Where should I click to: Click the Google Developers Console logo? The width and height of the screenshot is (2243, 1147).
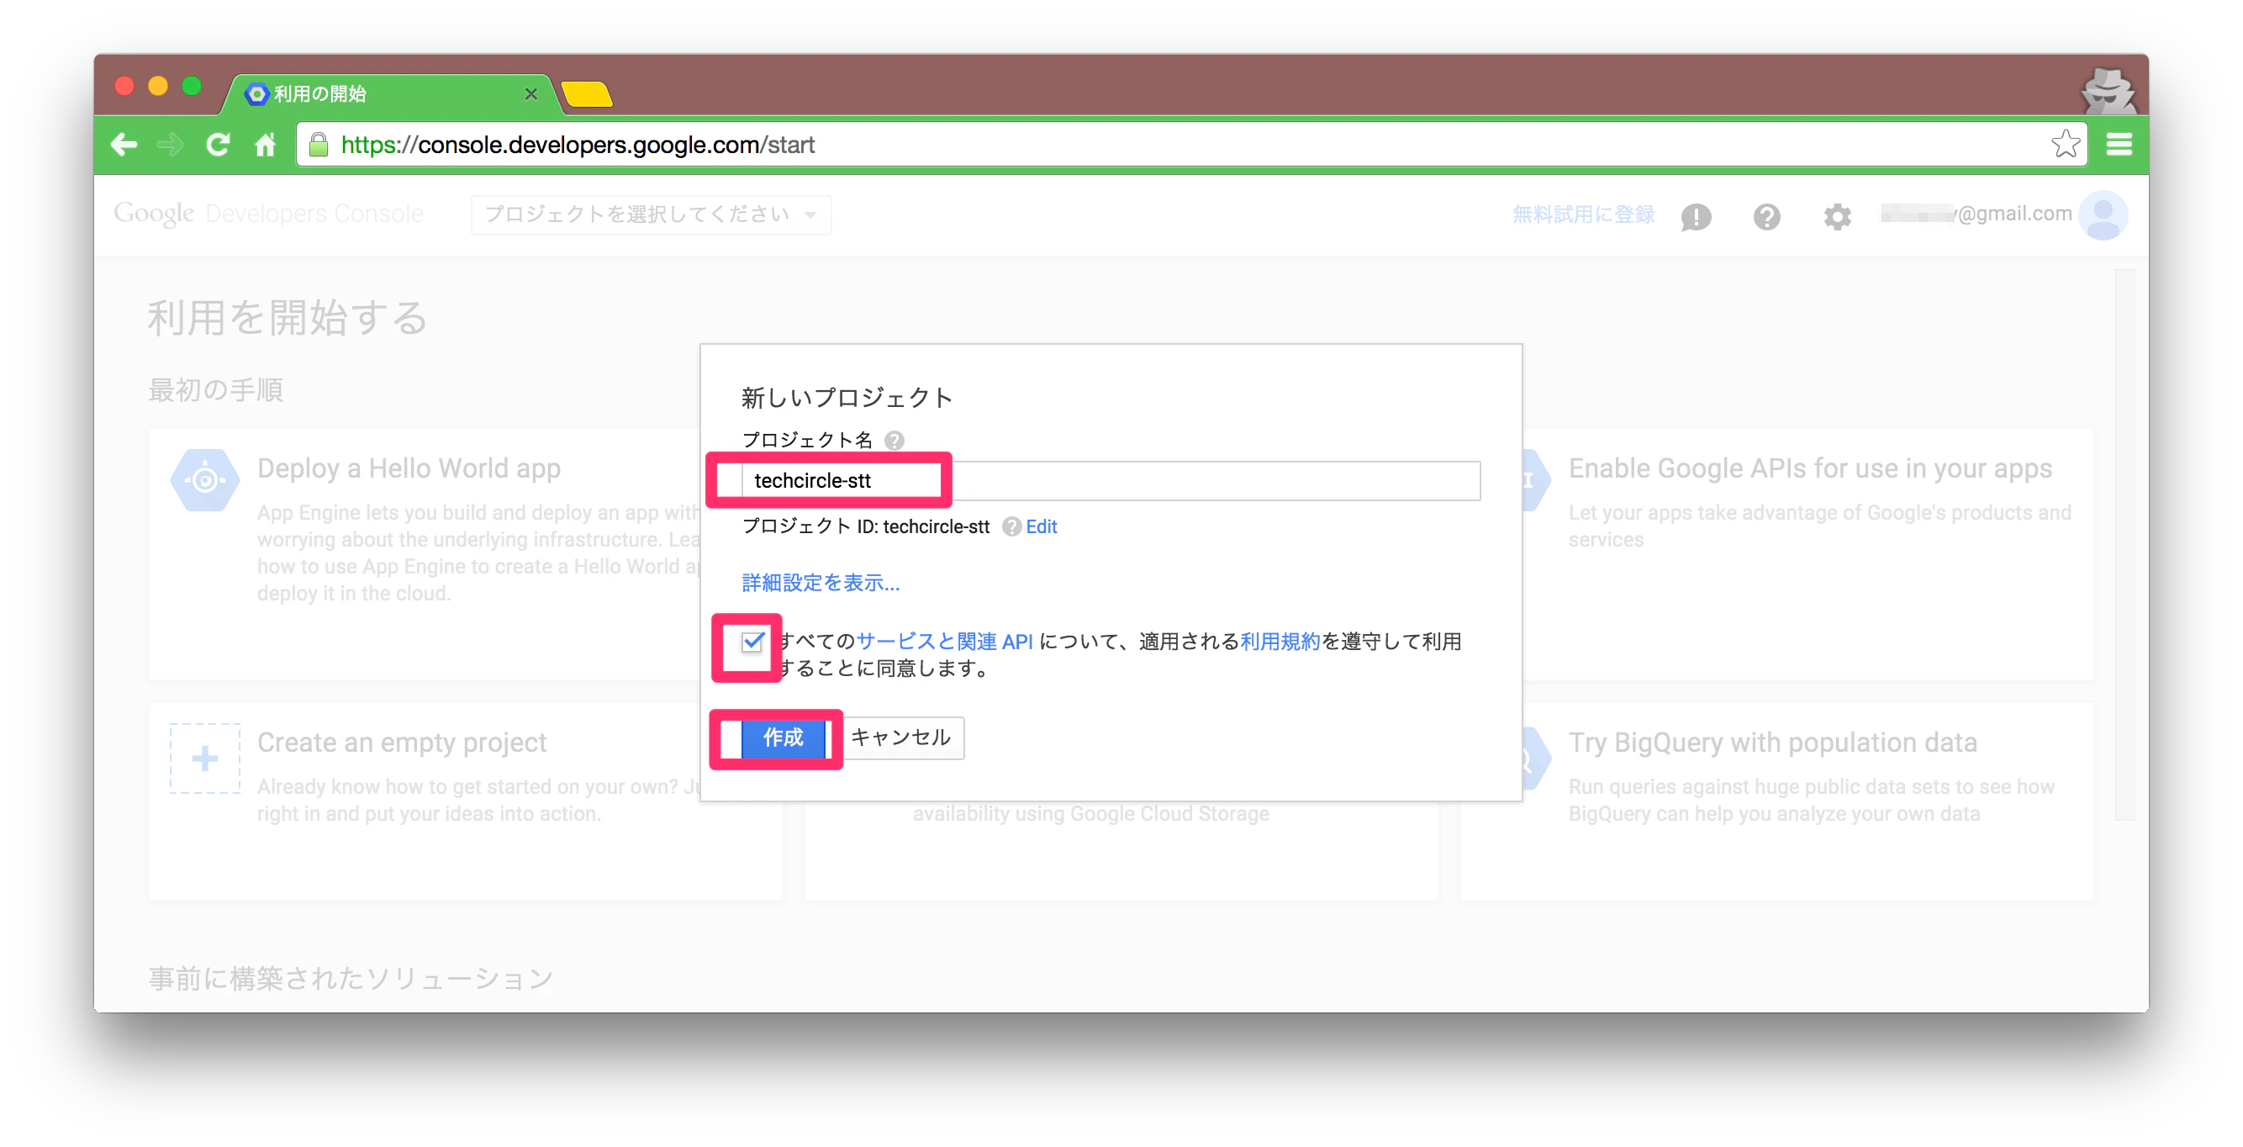[268, 214]
